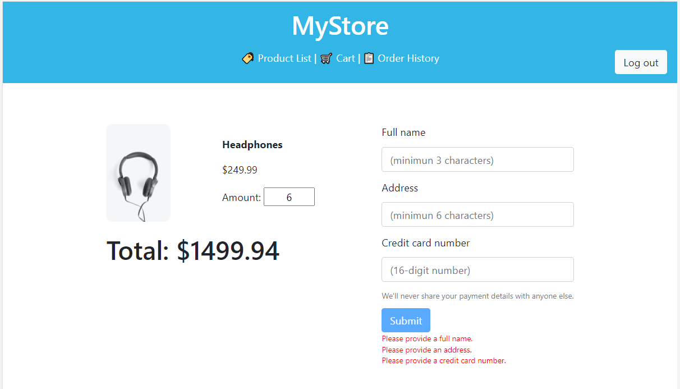Click the clipboard icon beside Order History
This screenshot has width=680, height=389.
369,58
